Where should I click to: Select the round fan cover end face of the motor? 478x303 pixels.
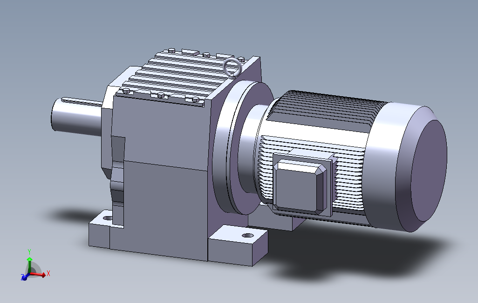[x=429, y=171]
